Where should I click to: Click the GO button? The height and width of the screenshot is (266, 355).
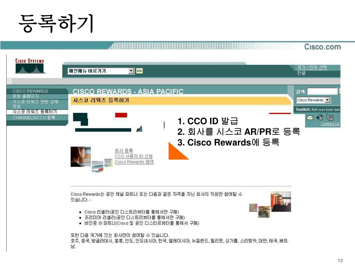[x=139, y=71]
